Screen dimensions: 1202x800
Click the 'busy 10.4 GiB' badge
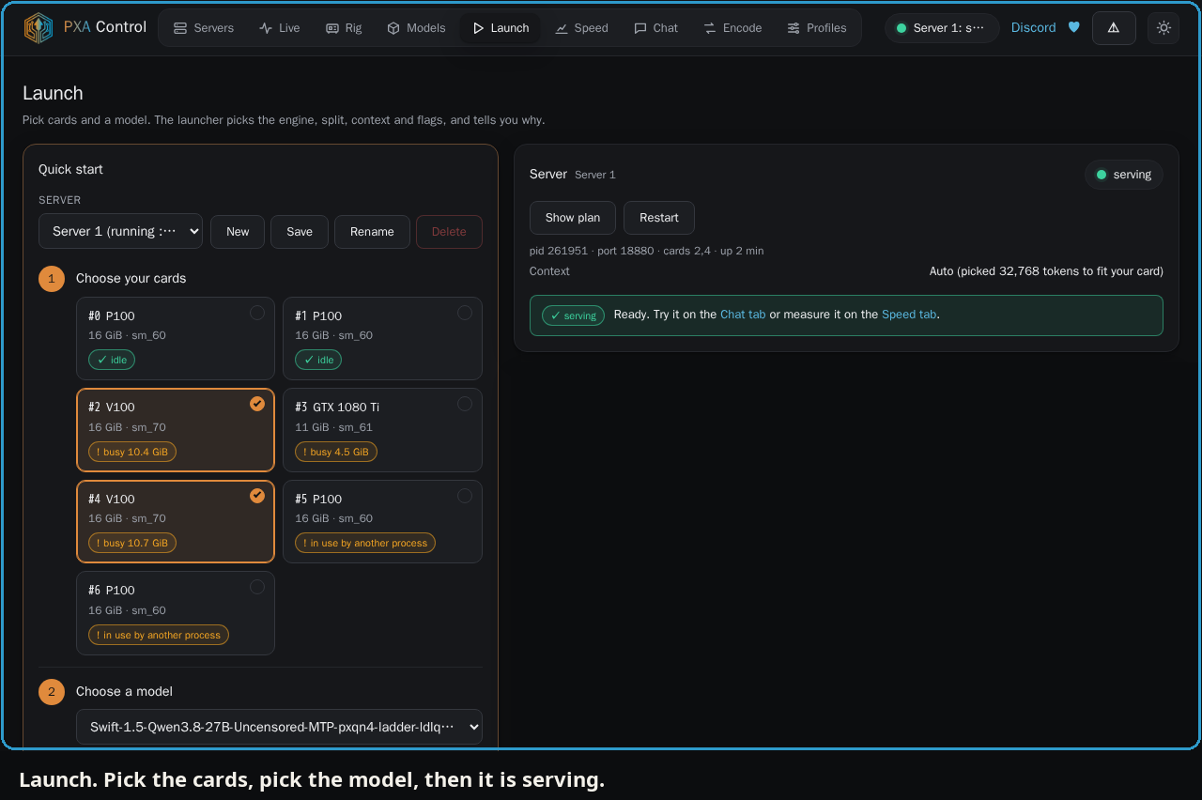(132, 452)
